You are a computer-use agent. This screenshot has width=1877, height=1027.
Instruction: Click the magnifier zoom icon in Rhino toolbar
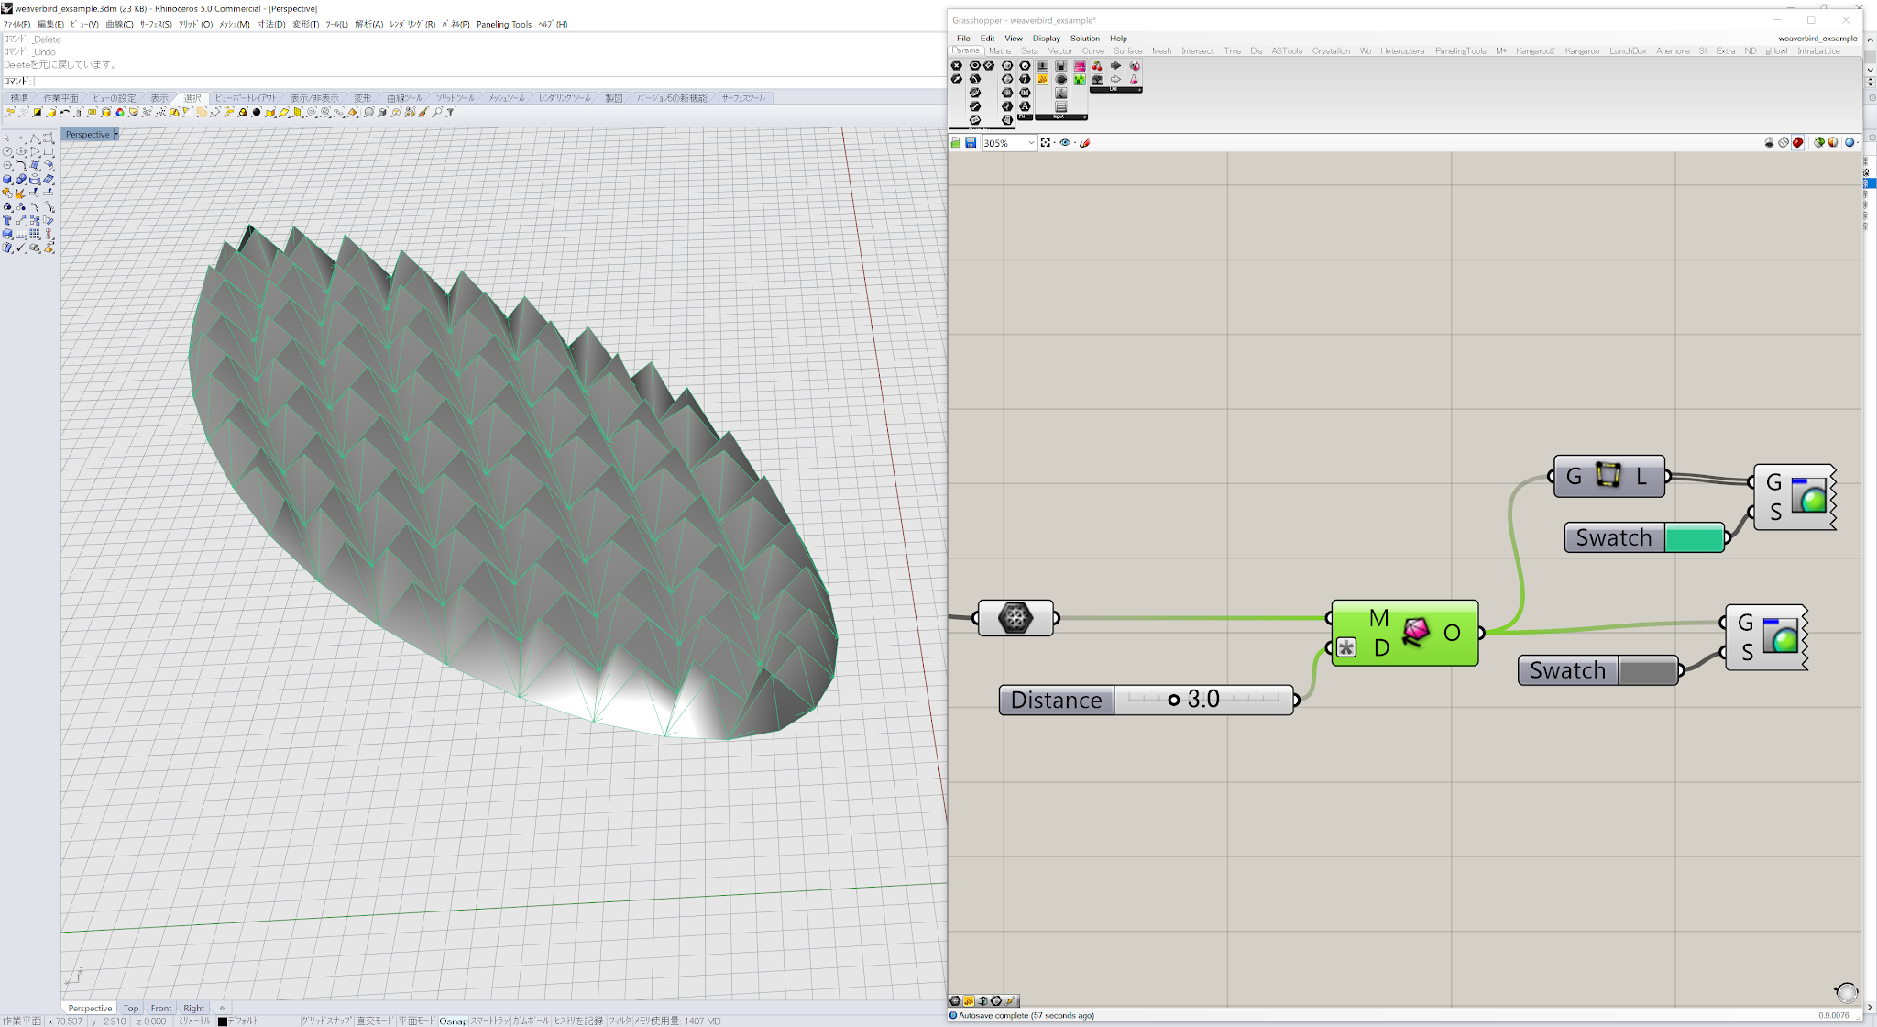(x=438, y=112)
